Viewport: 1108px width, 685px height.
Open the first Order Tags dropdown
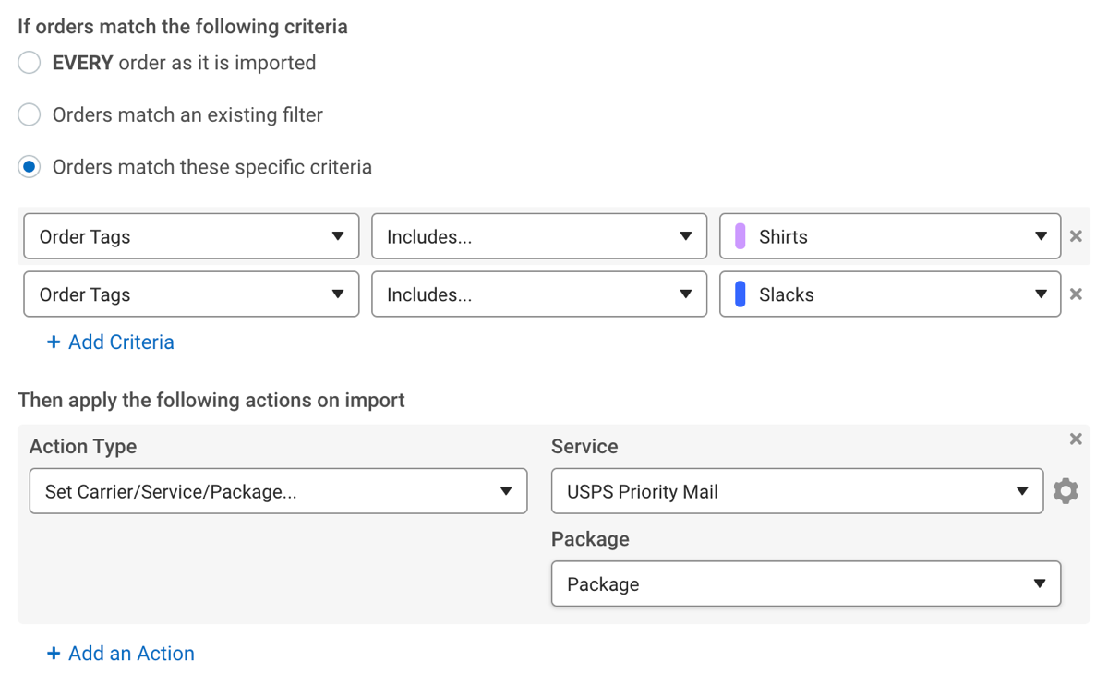190,235
